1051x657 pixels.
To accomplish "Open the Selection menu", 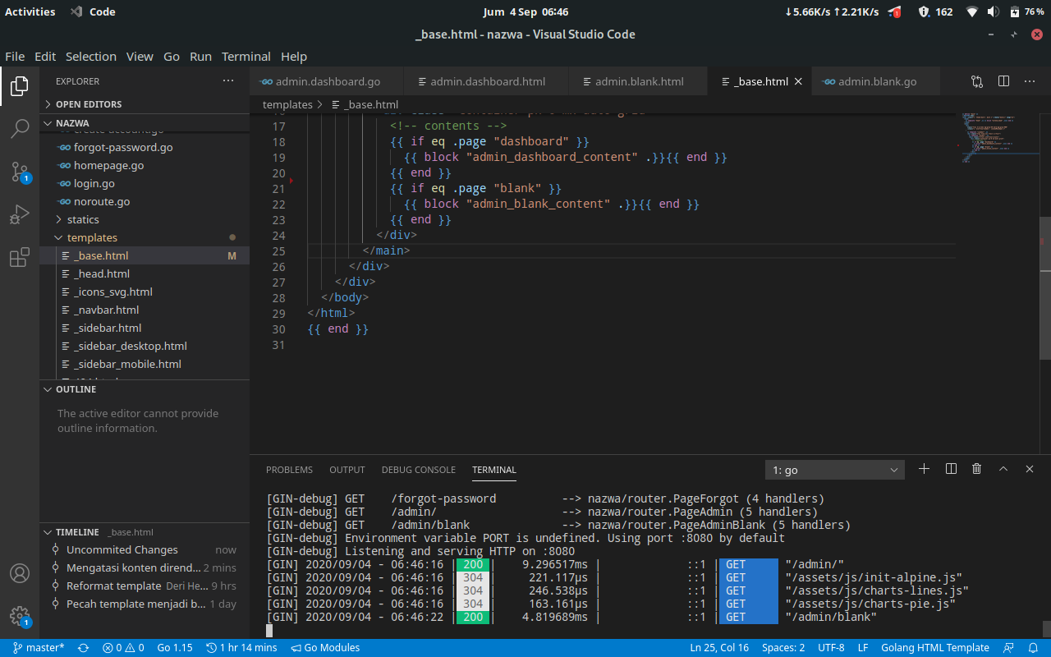I will tap(91, 57).
